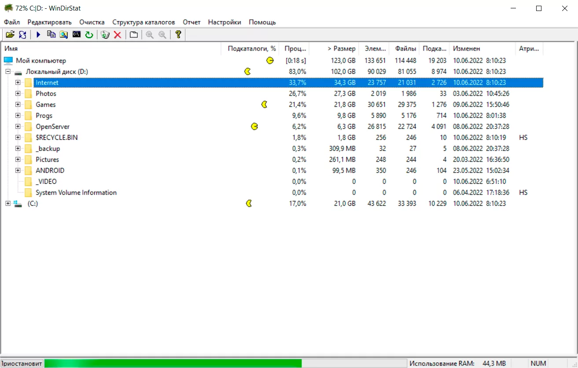Screen dimensions: 578x368
Task: Click the folder icon beside _VIDEO
Action: click(x=28, y=182)
